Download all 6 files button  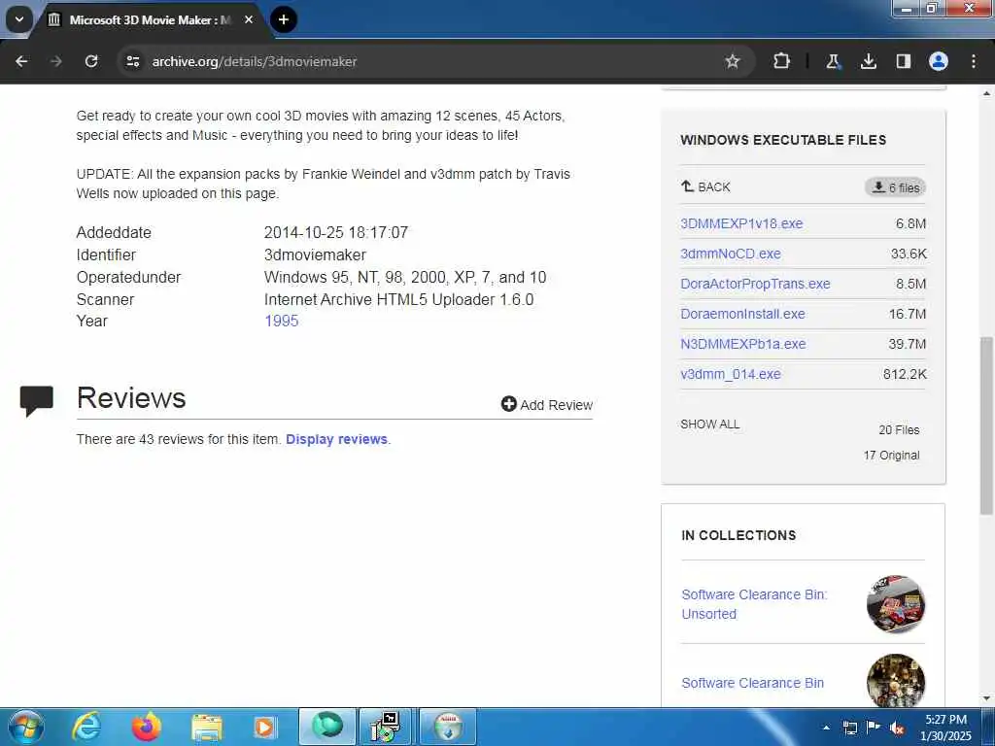click(895, 187)
